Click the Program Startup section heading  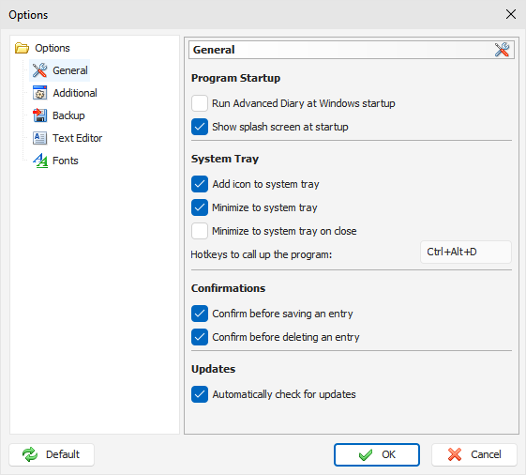(235, 78)
